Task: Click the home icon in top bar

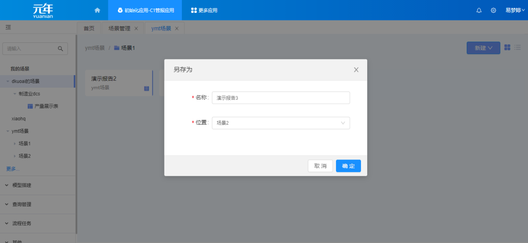Action: 97,10
